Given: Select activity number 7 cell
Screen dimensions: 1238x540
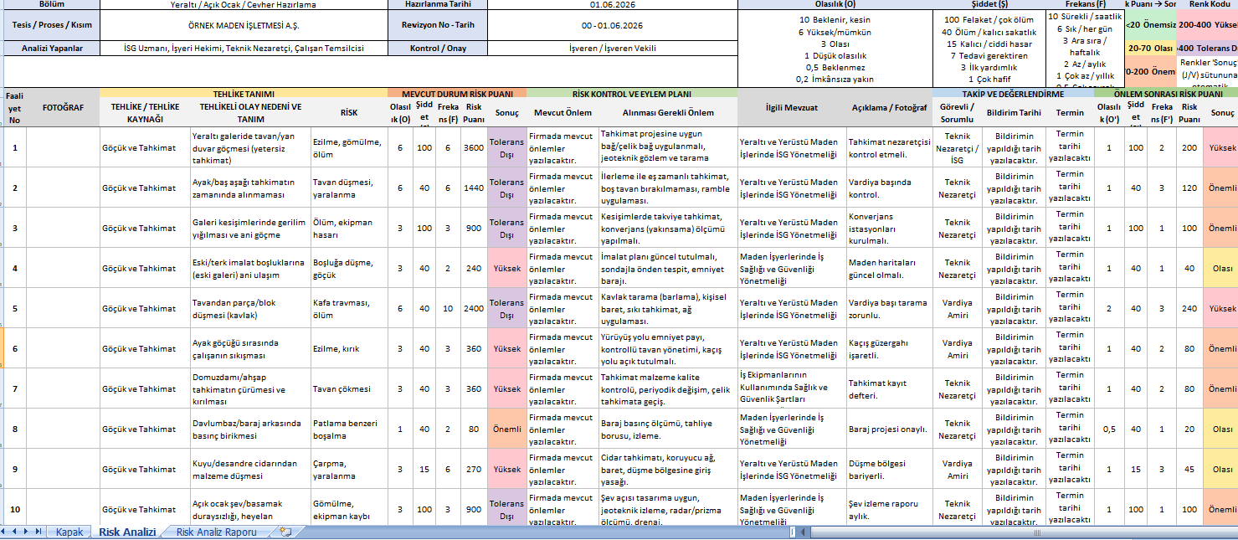Looking at the screenshot, I should (15, 388).
